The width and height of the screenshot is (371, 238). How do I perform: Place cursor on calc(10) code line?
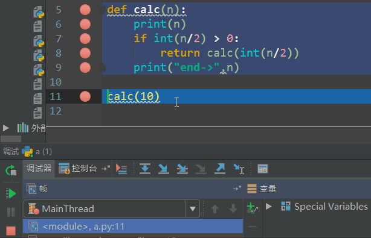coord(134,96)
